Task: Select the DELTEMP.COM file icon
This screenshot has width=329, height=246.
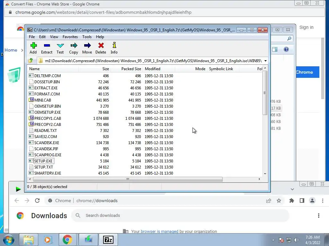Action: [x=31, y=76]
